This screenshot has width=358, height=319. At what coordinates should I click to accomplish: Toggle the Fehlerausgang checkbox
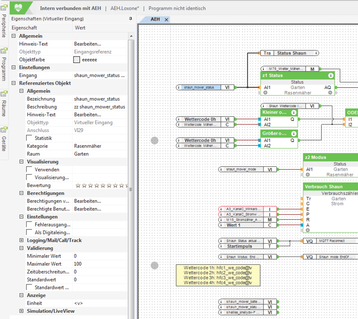(29, 225)
